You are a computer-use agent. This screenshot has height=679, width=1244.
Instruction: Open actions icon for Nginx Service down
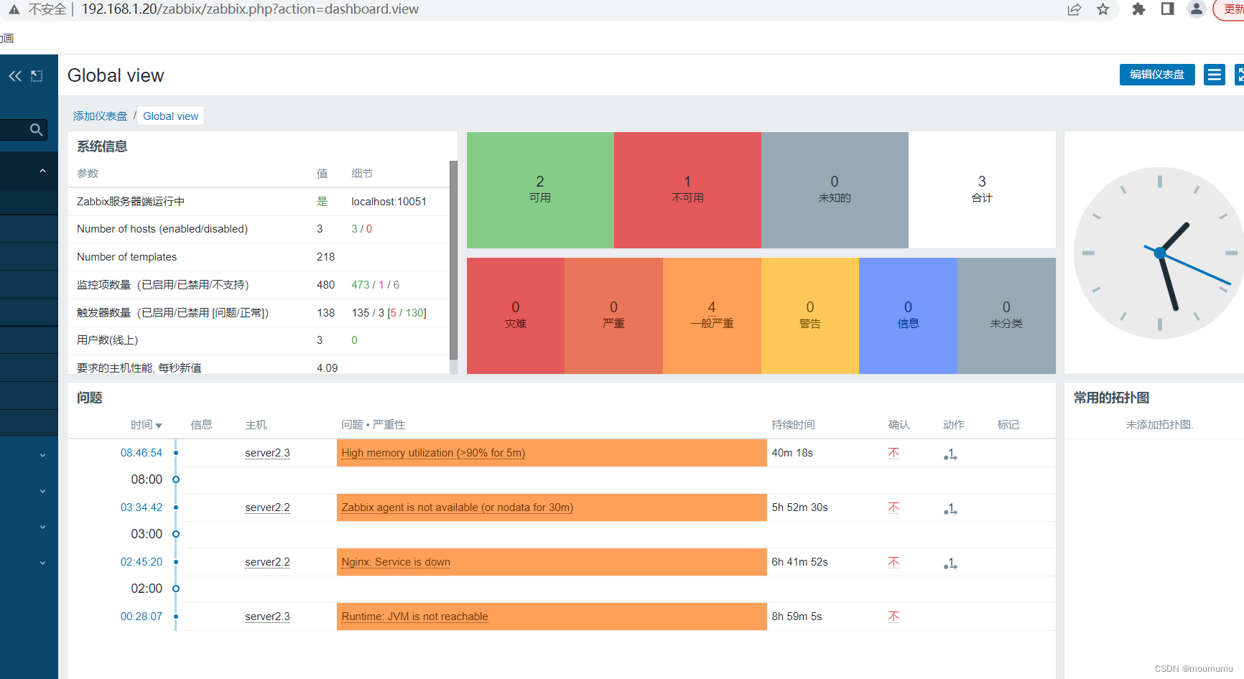[x=950, y=563]
